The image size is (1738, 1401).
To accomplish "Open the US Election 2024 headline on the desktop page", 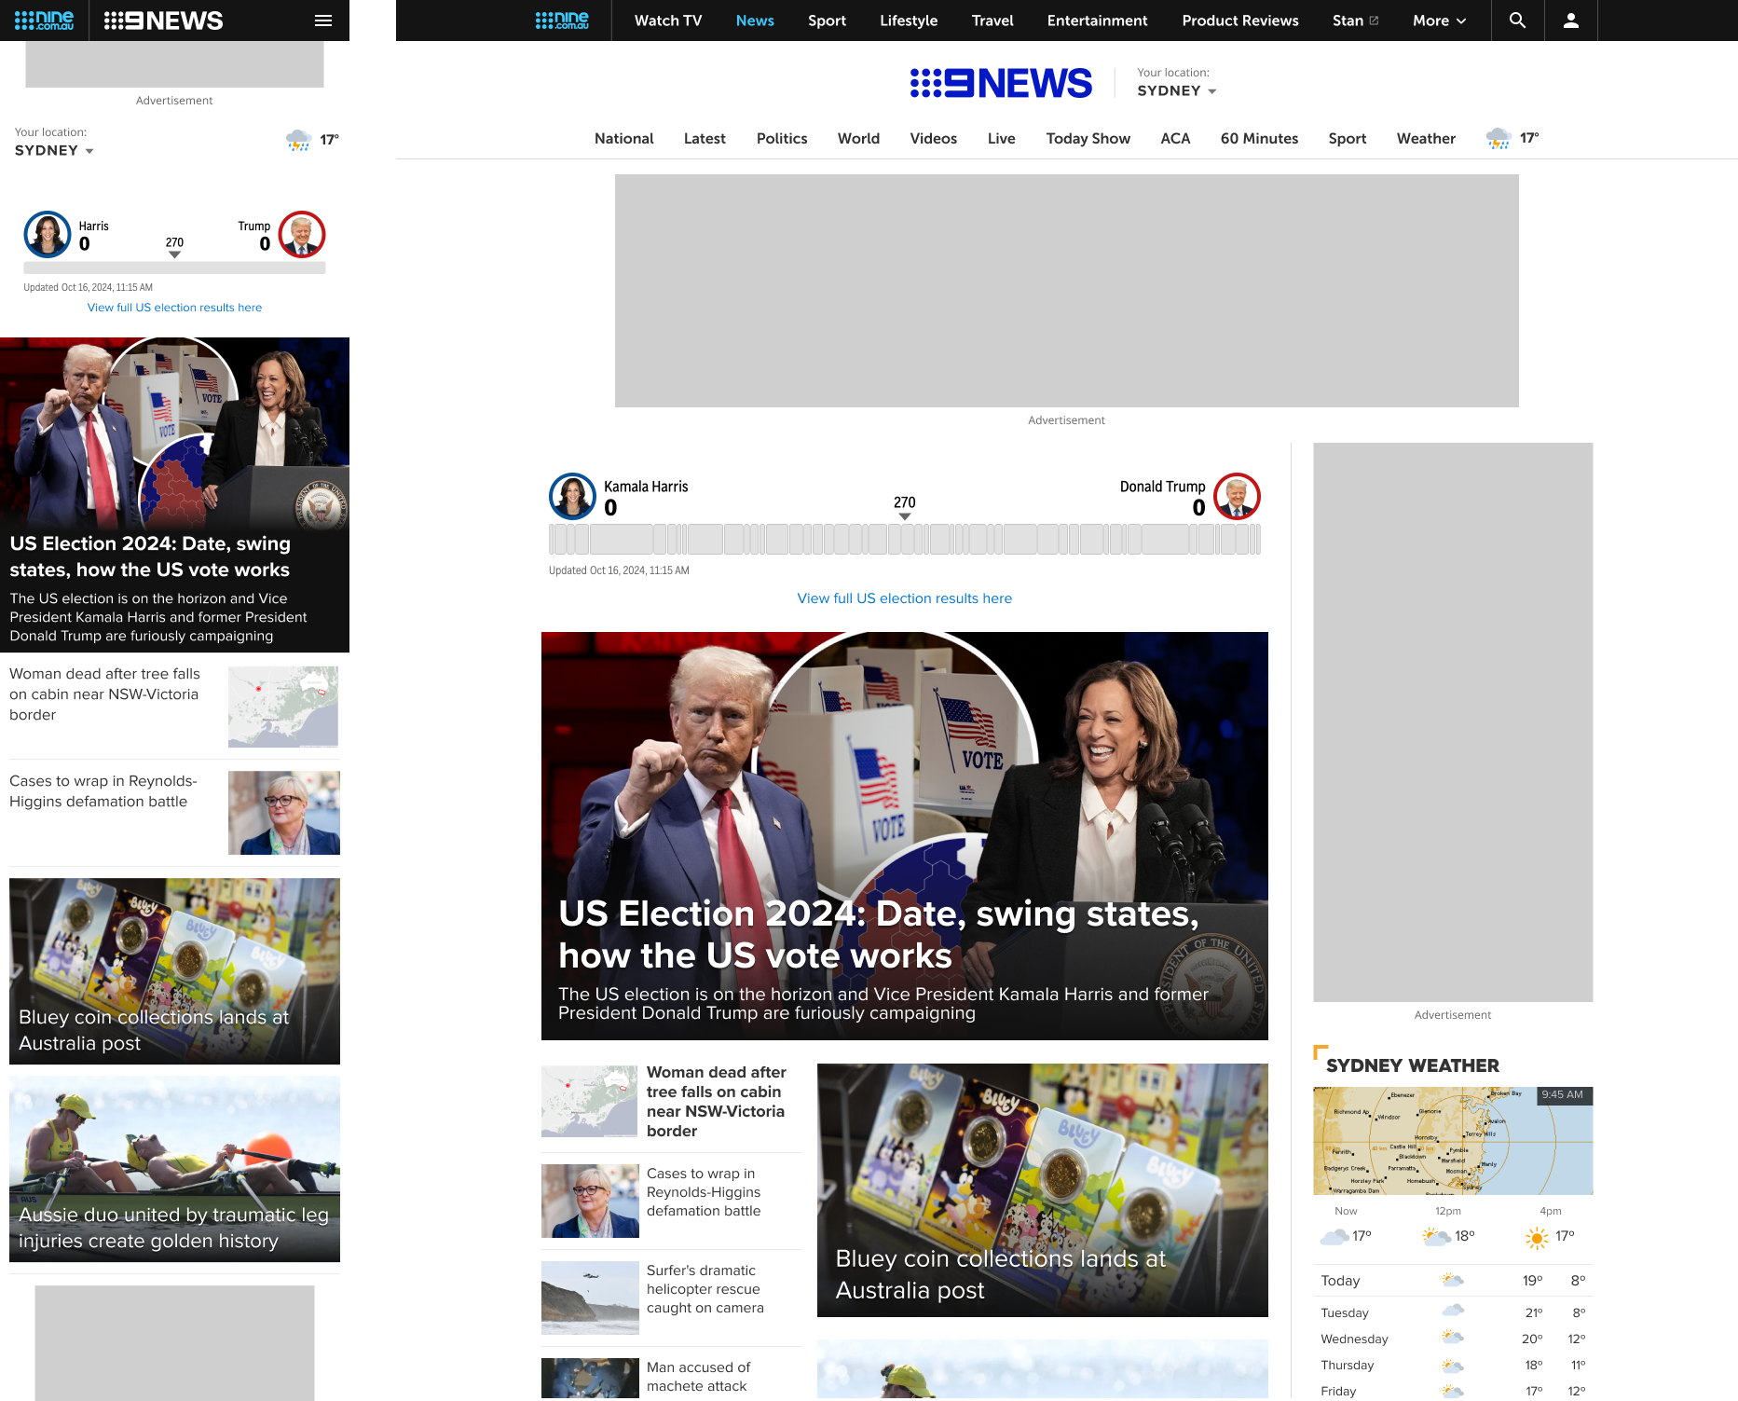I will 879,935.
